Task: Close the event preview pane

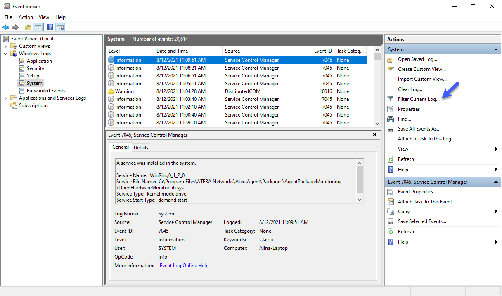Action: click(375, 135)
